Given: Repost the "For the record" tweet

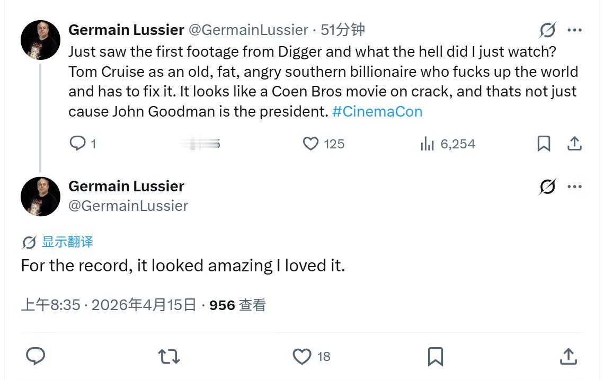Looking at the screenshot, I should 169,356.
